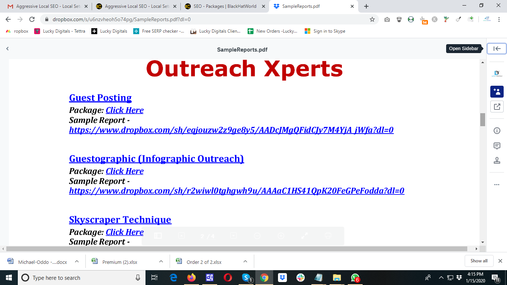507x285 pixels.
Task: Open the three-dot more options in right rail
Action: 497,185
